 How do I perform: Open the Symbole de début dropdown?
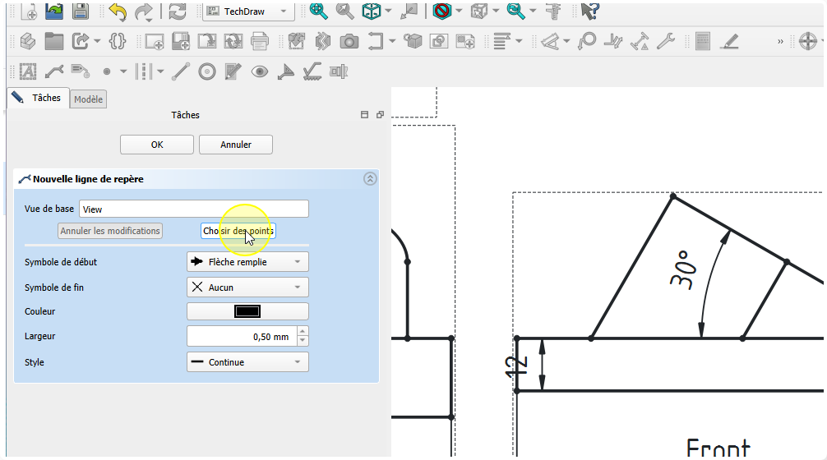tap(248, 262)
